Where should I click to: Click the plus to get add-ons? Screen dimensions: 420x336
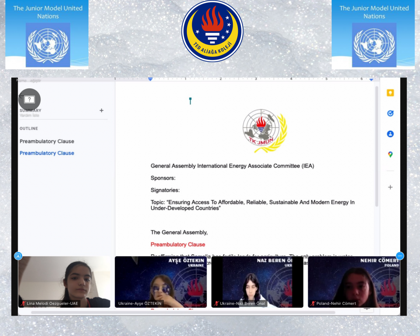click(390, 187)
